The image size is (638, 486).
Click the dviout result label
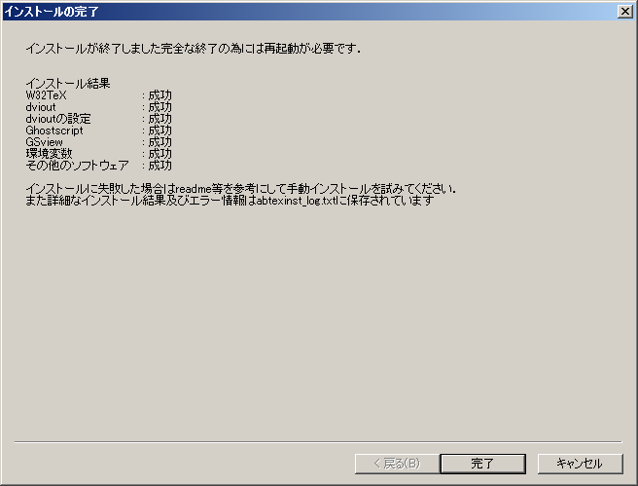pos(41,107)
